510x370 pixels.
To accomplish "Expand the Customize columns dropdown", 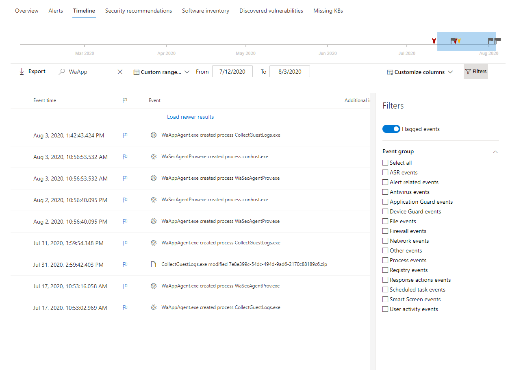I will point(451,72).
